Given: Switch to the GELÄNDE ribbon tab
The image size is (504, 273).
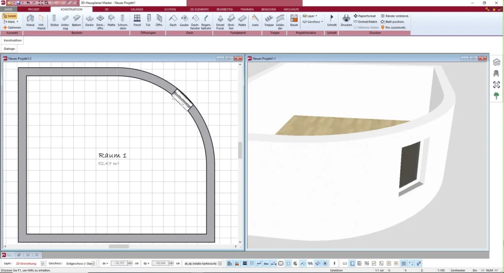Looking at the screenshot, I should pos(137,9).
